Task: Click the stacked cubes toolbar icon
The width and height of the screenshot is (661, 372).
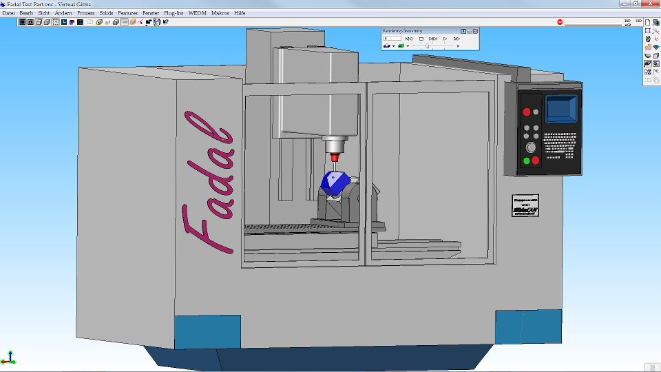Action: point(157,22)
